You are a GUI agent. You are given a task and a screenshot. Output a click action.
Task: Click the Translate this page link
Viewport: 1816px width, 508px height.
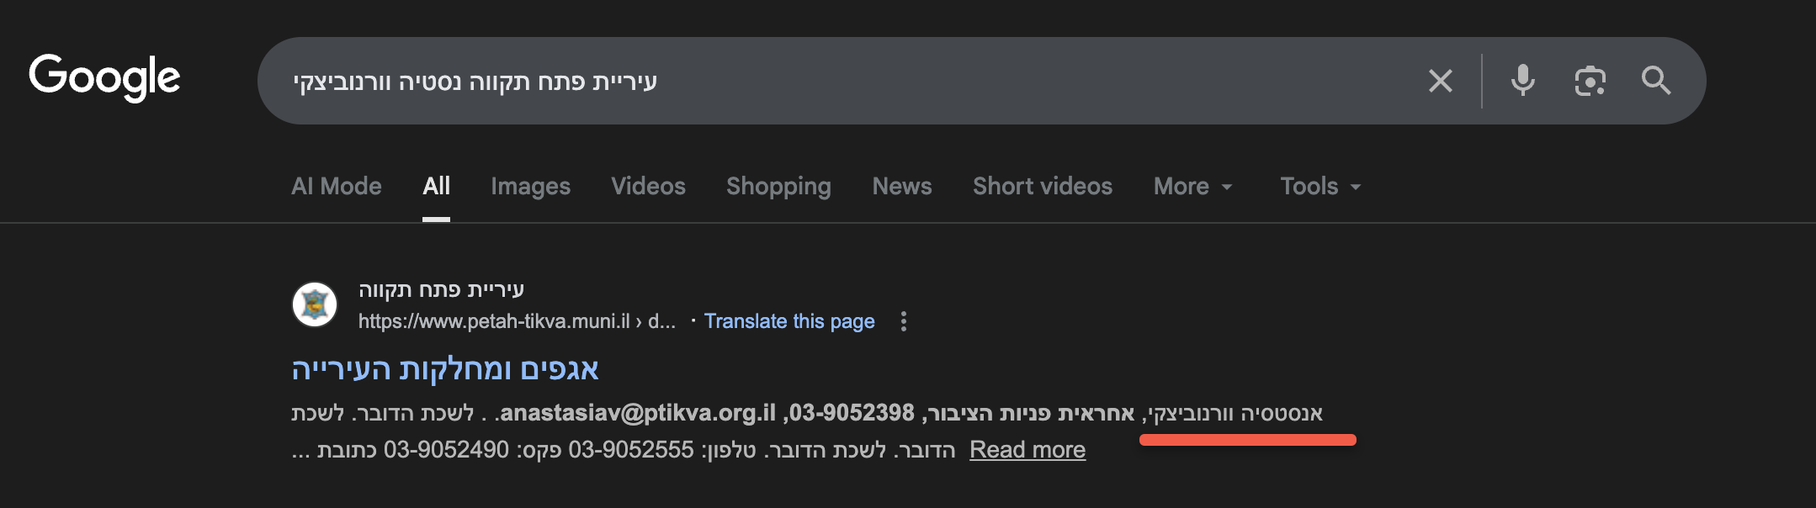pyautogui.click(x=789, y=321)
